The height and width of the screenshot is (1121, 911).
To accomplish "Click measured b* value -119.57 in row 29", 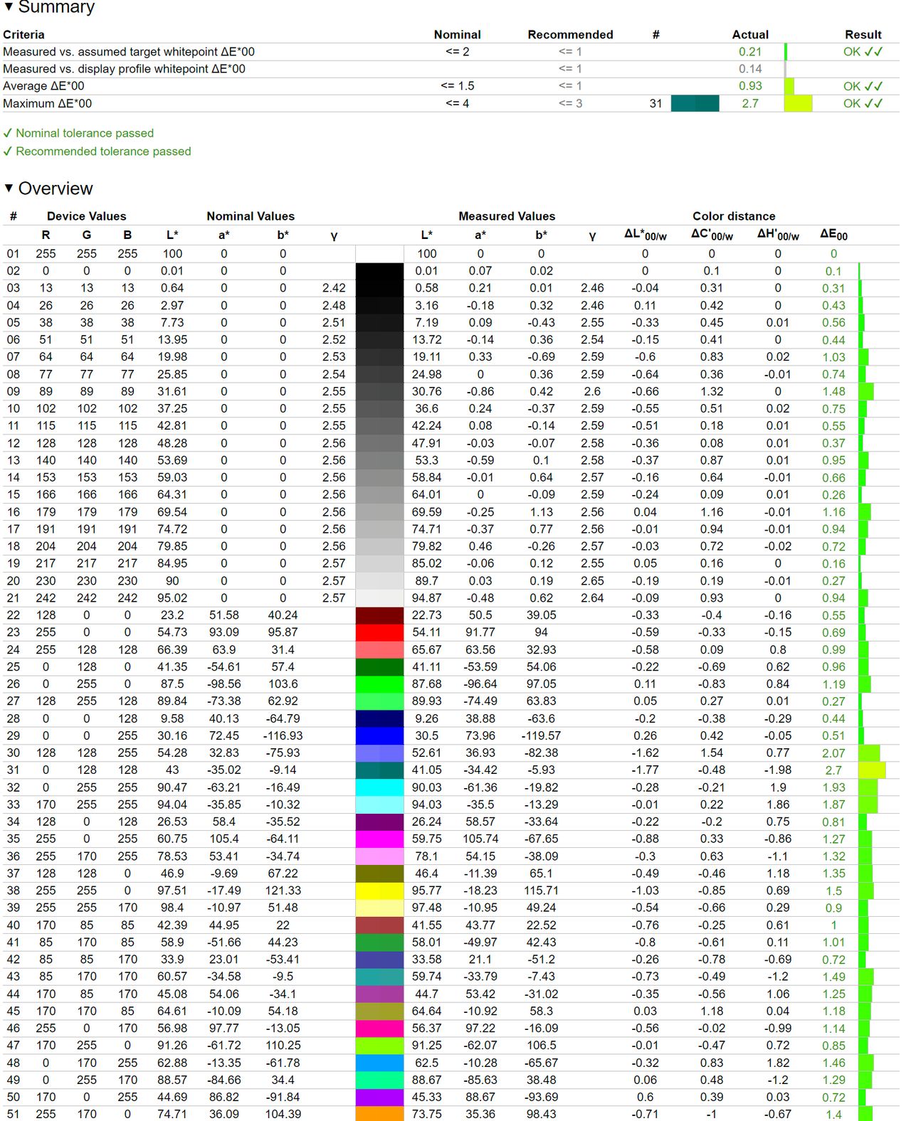I will tap(541, 735).
